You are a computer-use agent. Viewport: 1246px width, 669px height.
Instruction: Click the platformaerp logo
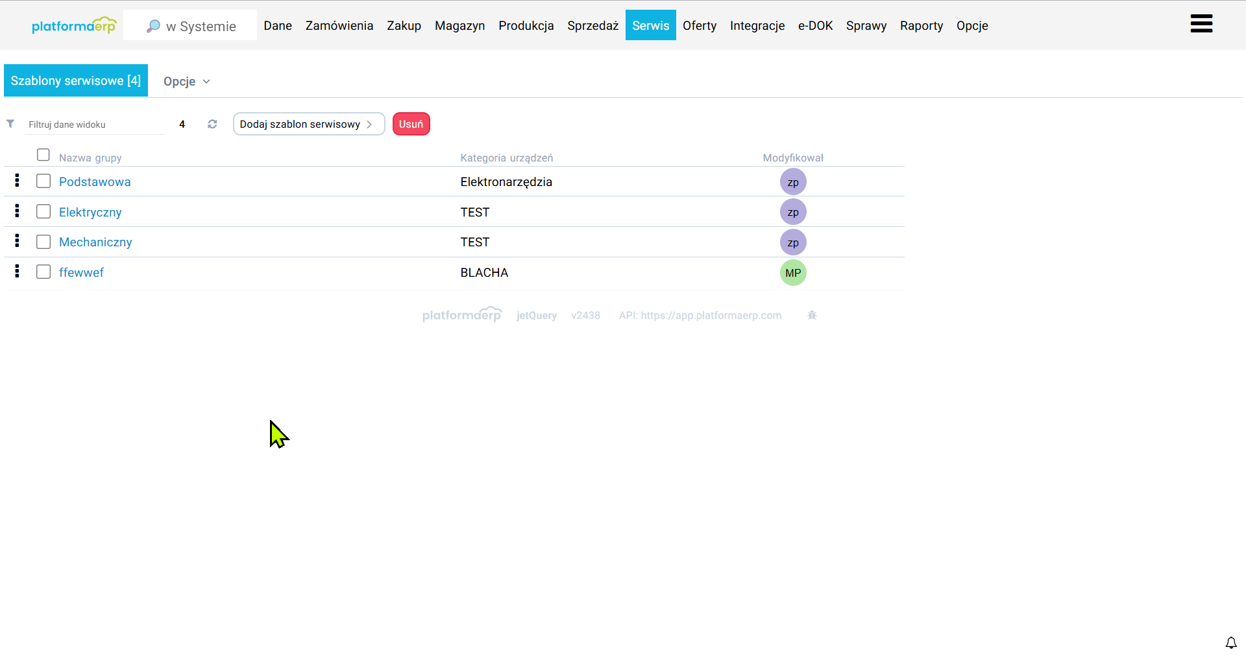click(74, 26)
